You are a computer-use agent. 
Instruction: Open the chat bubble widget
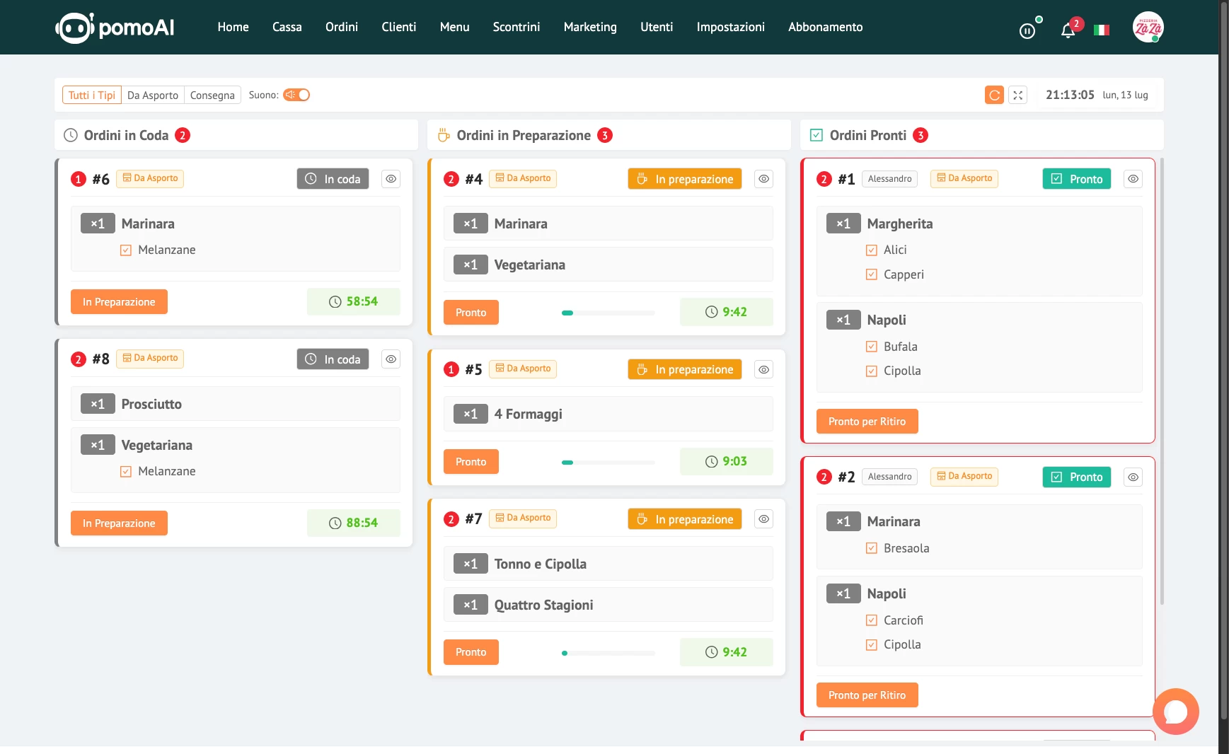click(x=1175, y=711)
